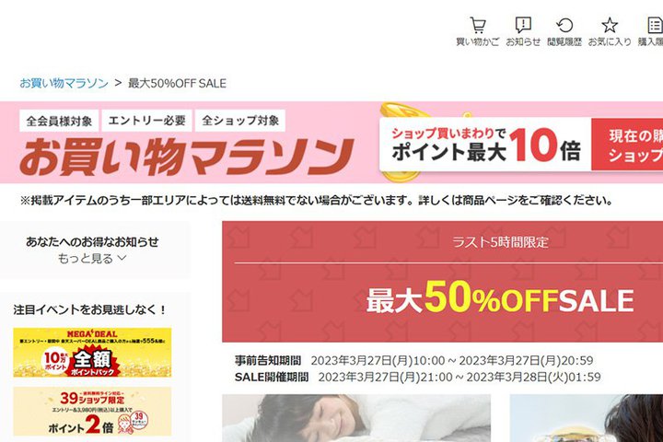This screenshot has width=663, height=442.
Task: Select the 全ショップ対象 tag
Action: click(x=240, y=121)
